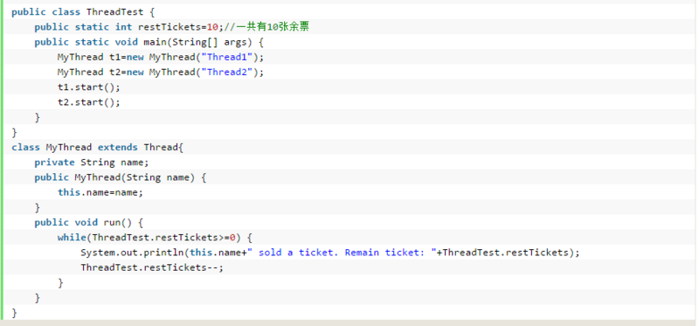Click the 'ThreadTest.restTickets--;' statement

pos(152,267)
